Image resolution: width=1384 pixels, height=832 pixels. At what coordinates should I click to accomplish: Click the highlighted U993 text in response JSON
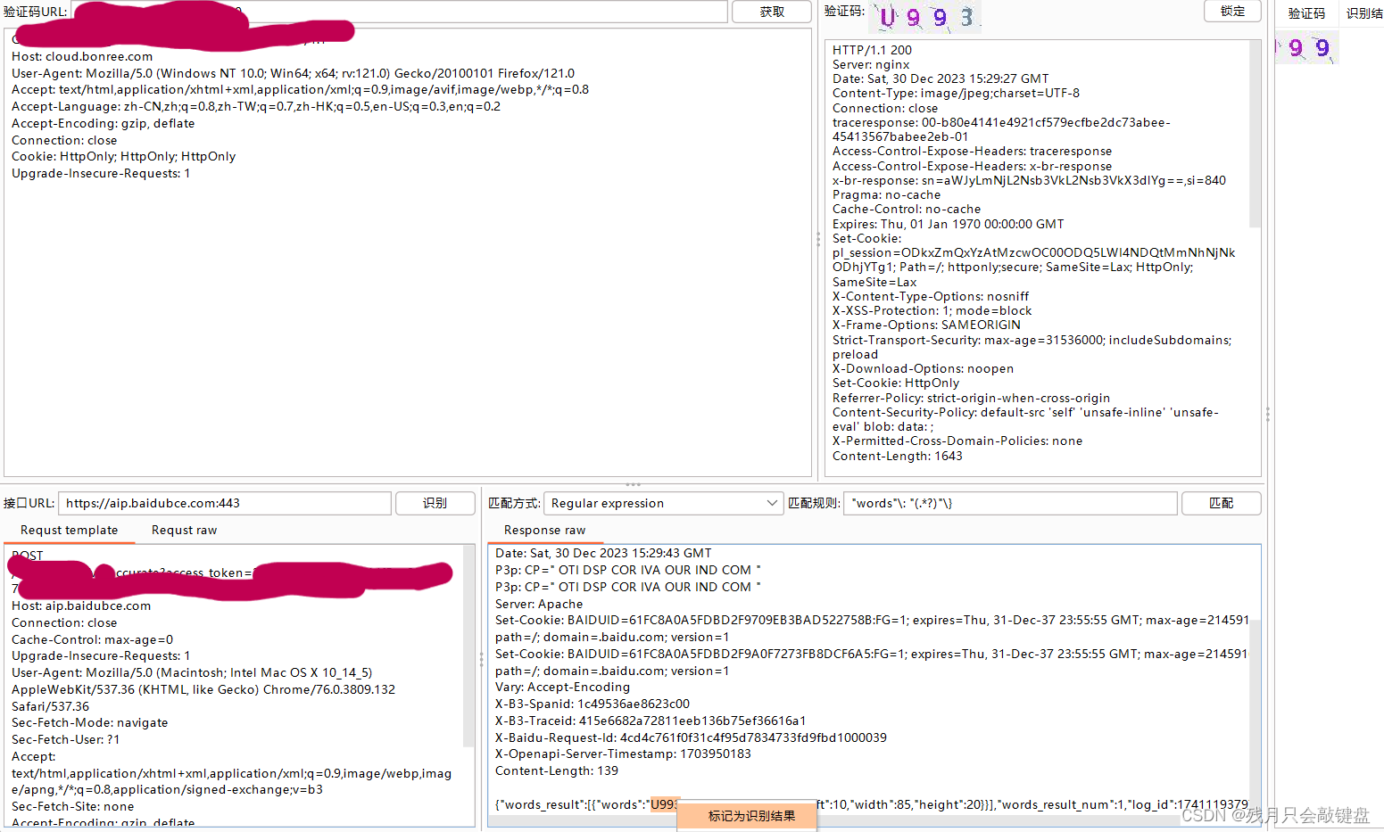coord(665,804)
